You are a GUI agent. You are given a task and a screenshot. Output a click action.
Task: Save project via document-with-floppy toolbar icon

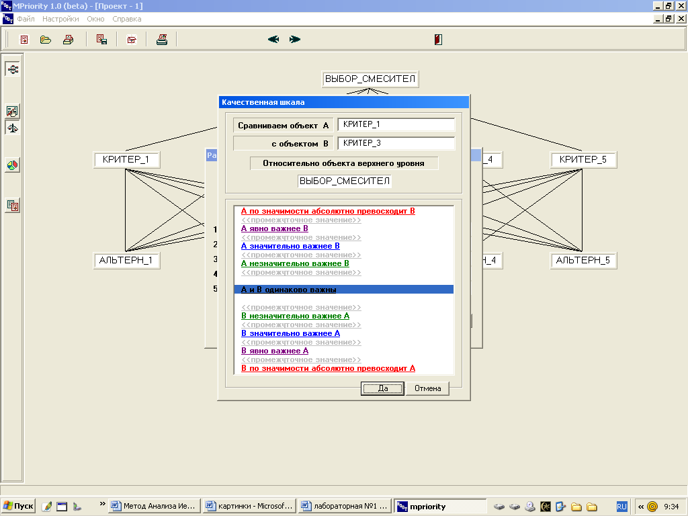[102, 40]
